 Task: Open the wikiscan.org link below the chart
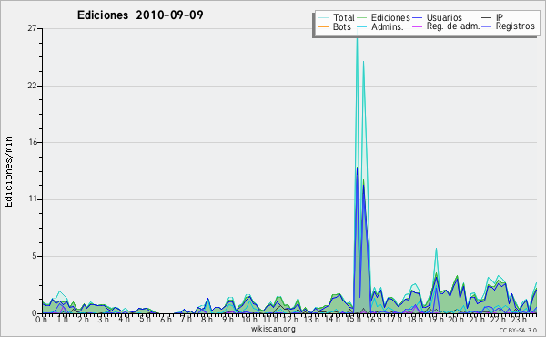273,329
